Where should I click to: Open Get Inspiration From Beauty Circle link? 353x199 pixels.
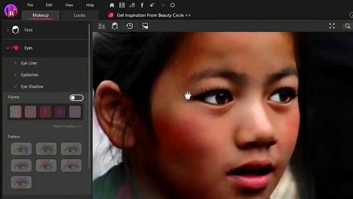tap(153, 15)
